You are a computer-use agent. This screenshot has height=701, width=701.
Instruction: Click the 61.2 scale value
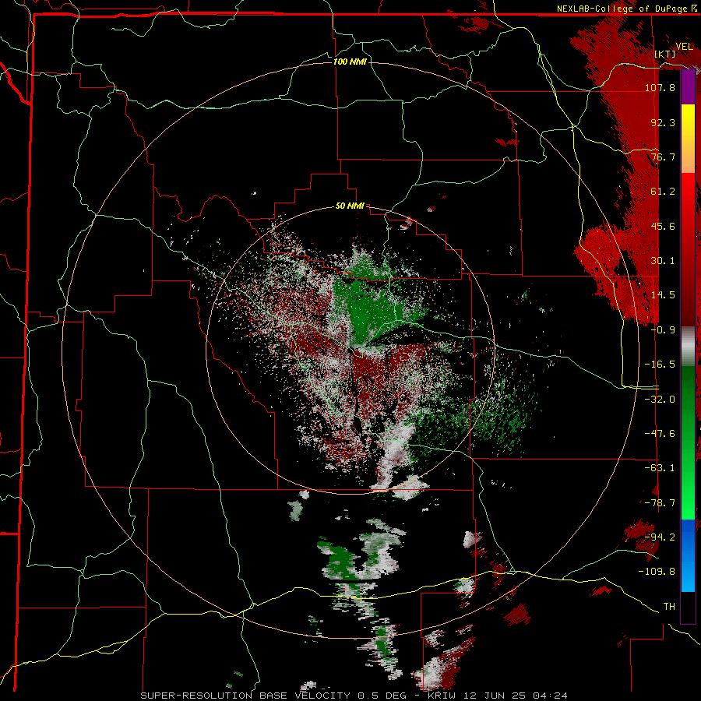(x=663, y=192)
